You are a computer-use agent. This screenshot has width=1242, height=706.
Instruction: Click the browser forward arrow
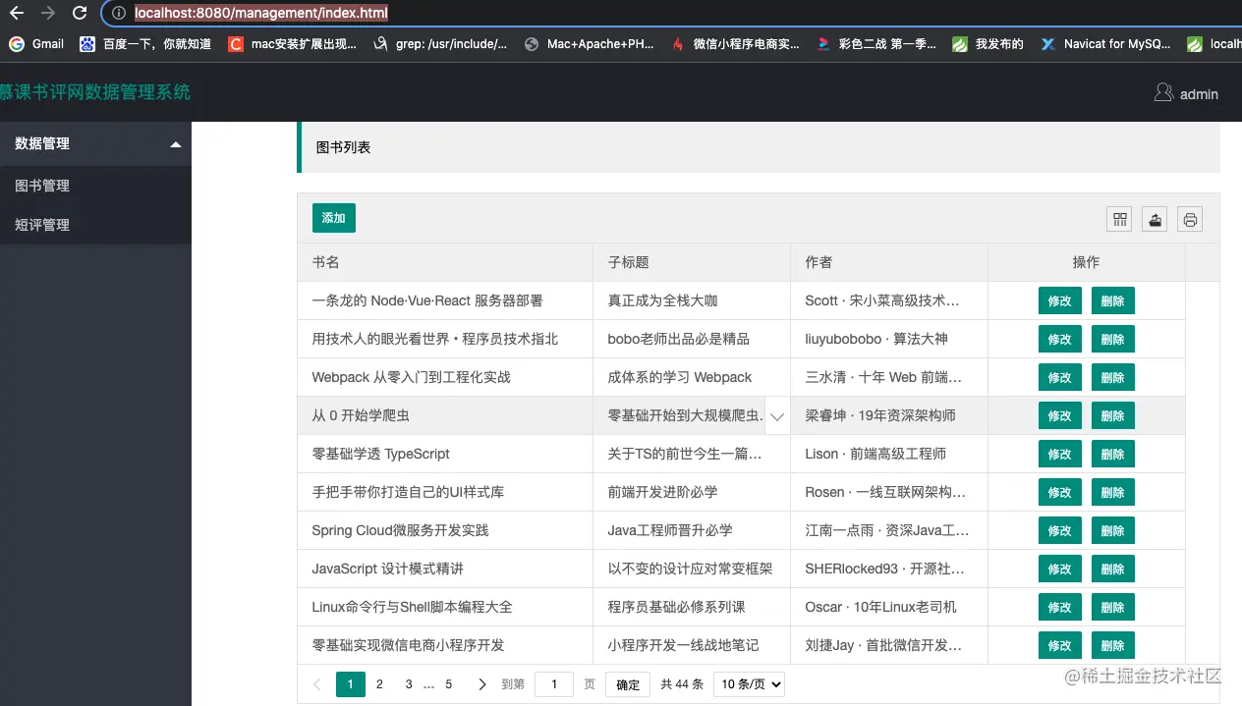click(48, 13)
